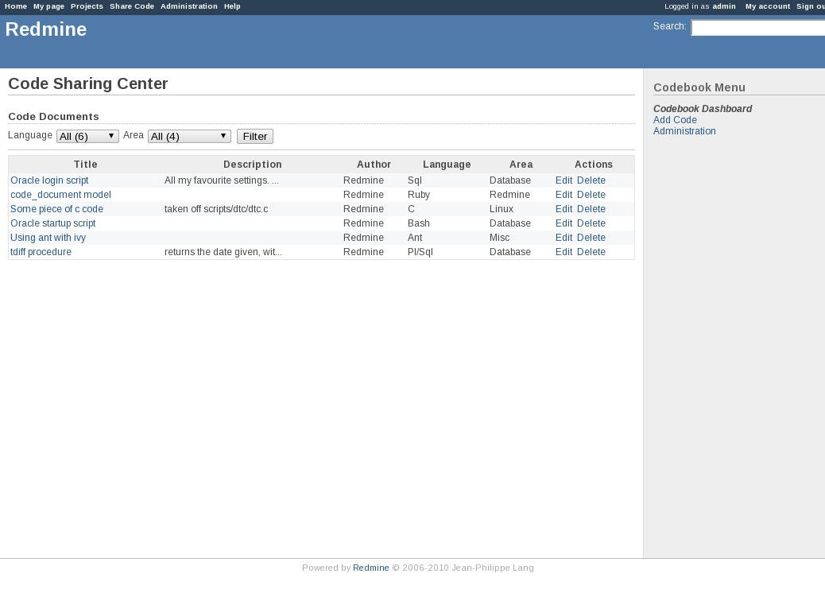
Task: Click the Codebook Menu heading
Action: coord(699,88)
